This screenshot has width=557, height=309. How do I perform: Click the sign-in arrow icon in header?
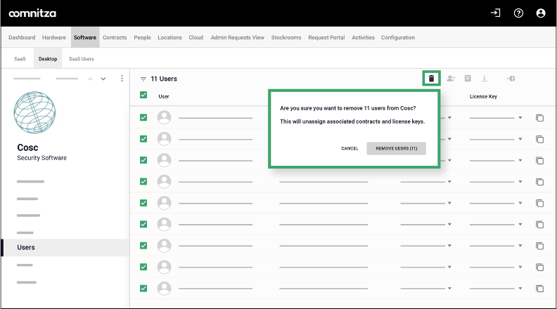496,13
